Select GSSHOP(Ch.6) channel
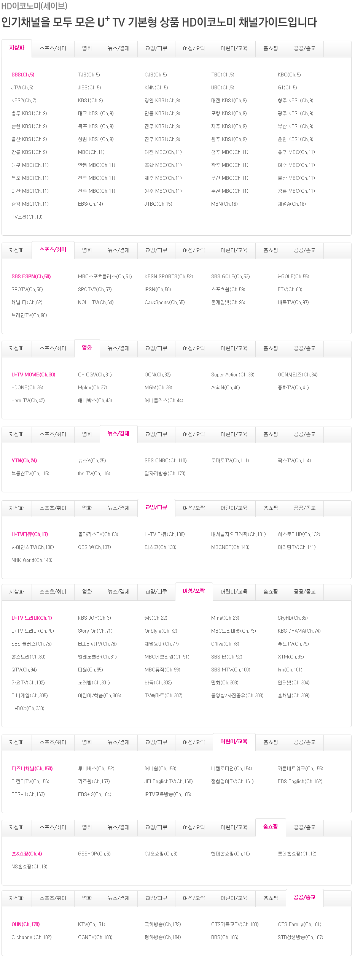The width and height of the screenshot is (355, 960). tap(94, 854)
